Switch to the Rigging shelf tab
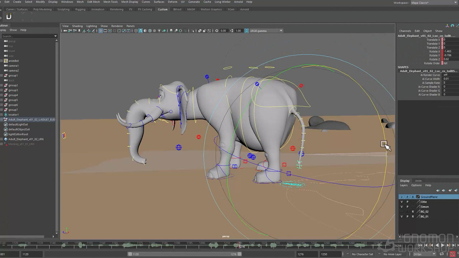Viewport: 459px width, 258px height. click(x=80, y=9)
